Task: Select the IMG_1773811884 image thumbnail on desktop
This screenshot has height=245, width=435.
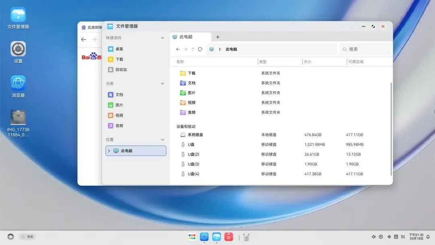Action: coord(18,117)
